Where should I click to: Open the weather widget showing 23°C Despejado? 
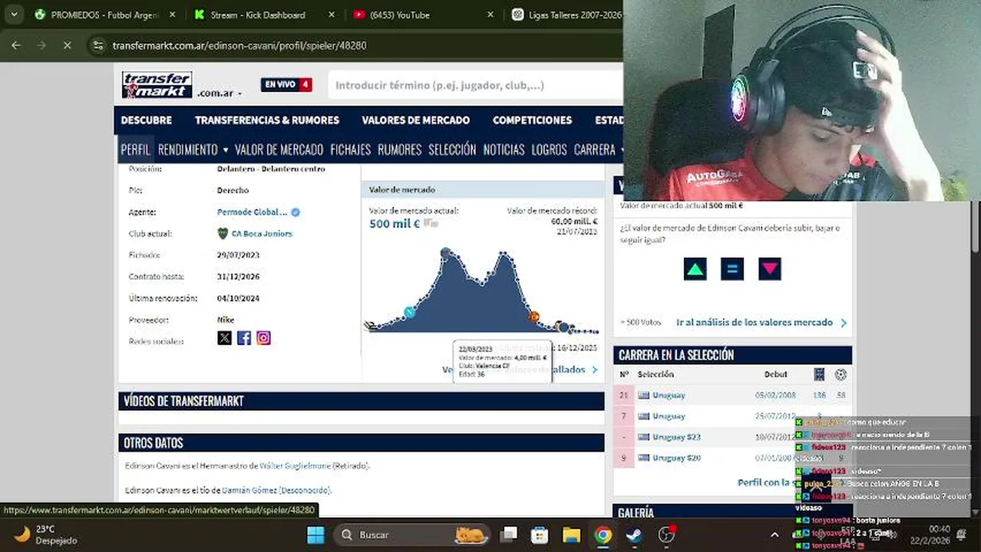(45, 534)
